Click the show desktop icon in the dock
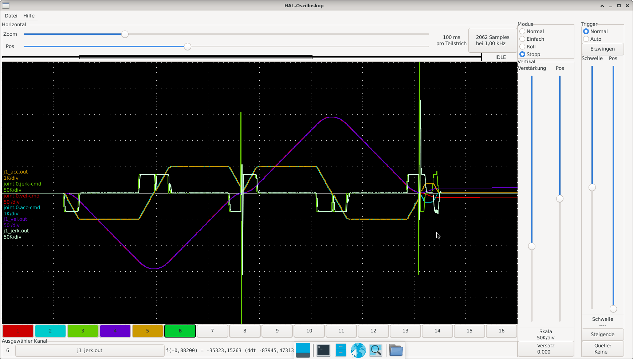This screenshot has width=633, height=359. (x=303, y=350)
